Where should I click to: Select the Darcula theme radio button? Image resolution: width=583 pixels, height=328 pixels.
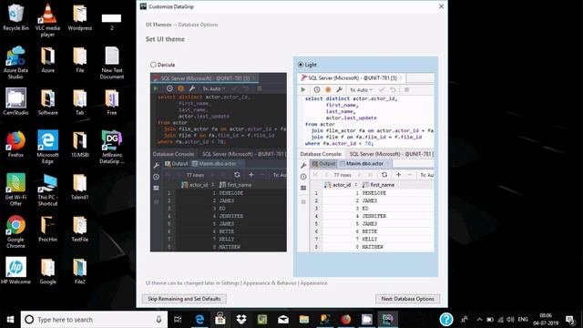(x=153, y=65)
